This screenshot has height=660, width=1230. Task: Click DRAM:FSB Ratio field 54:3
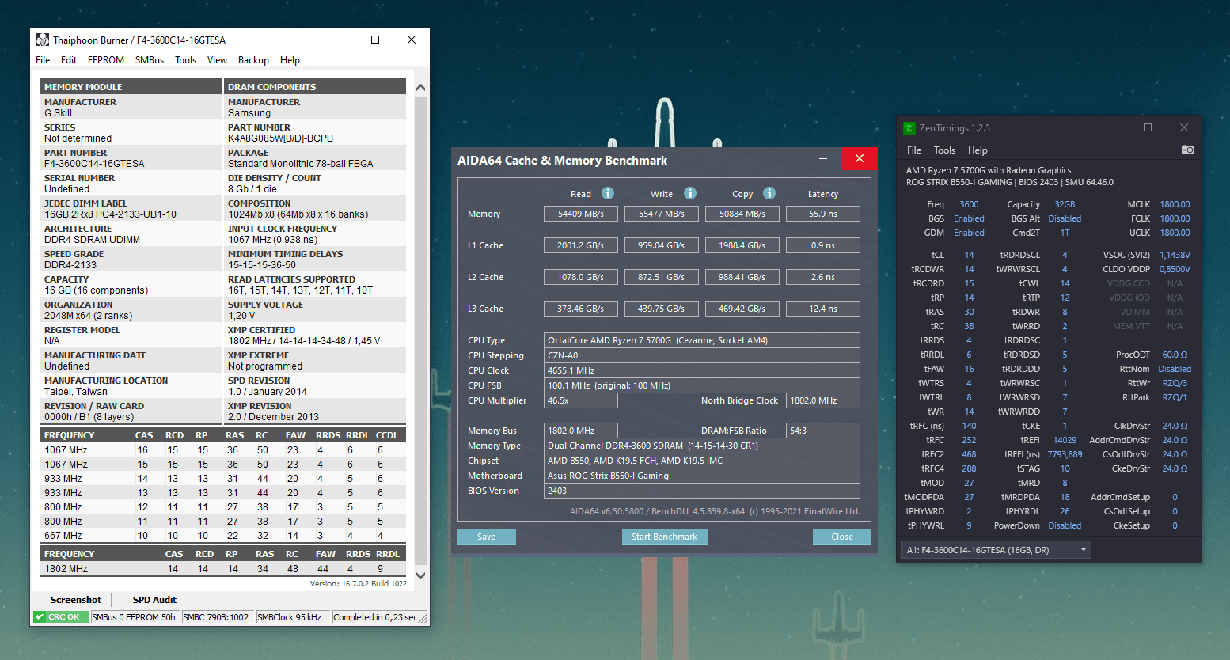click(x=822, y=431)
